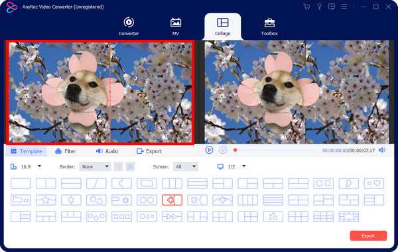Image resolution: width=398 pixels, height=252 pixels.
Task: Select the highlighted red flower template
Action: [x=172, y=200]
